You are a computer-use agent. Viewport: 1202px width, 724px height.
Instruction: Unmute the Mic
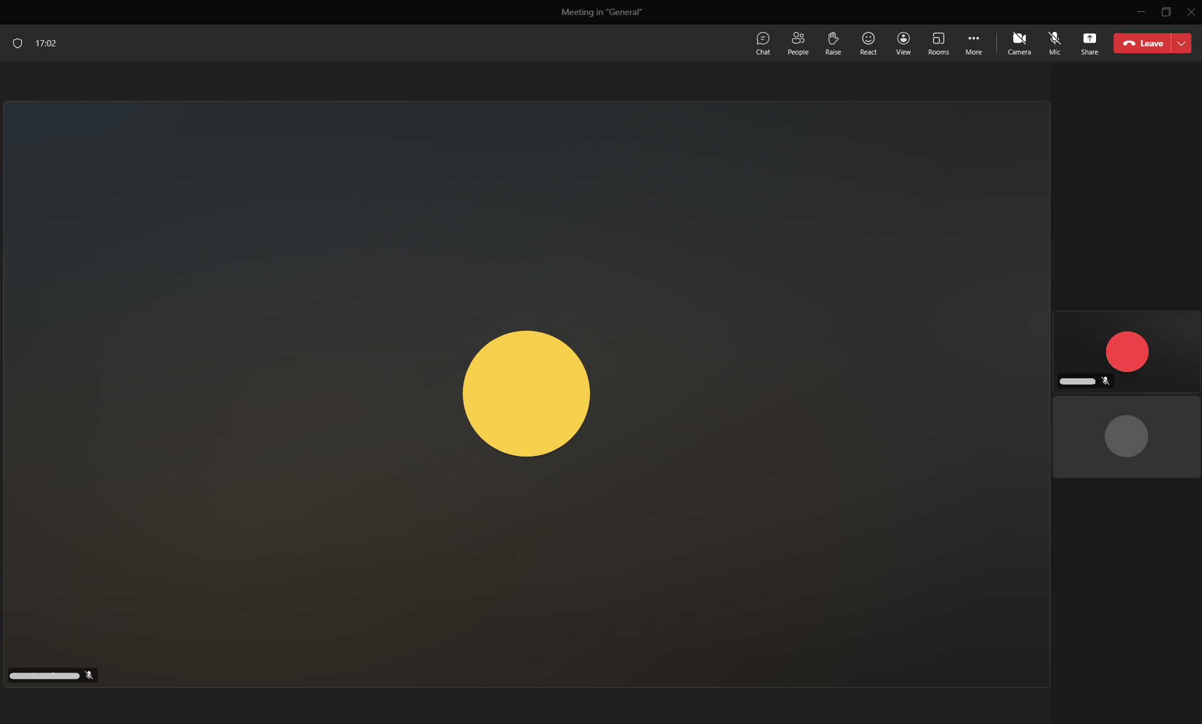pos(1055,43)
